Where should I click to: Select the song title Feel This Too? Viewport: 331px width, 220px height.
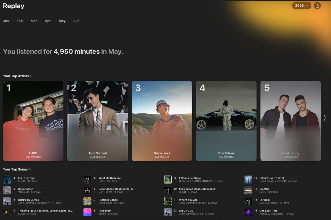point(26,178)
